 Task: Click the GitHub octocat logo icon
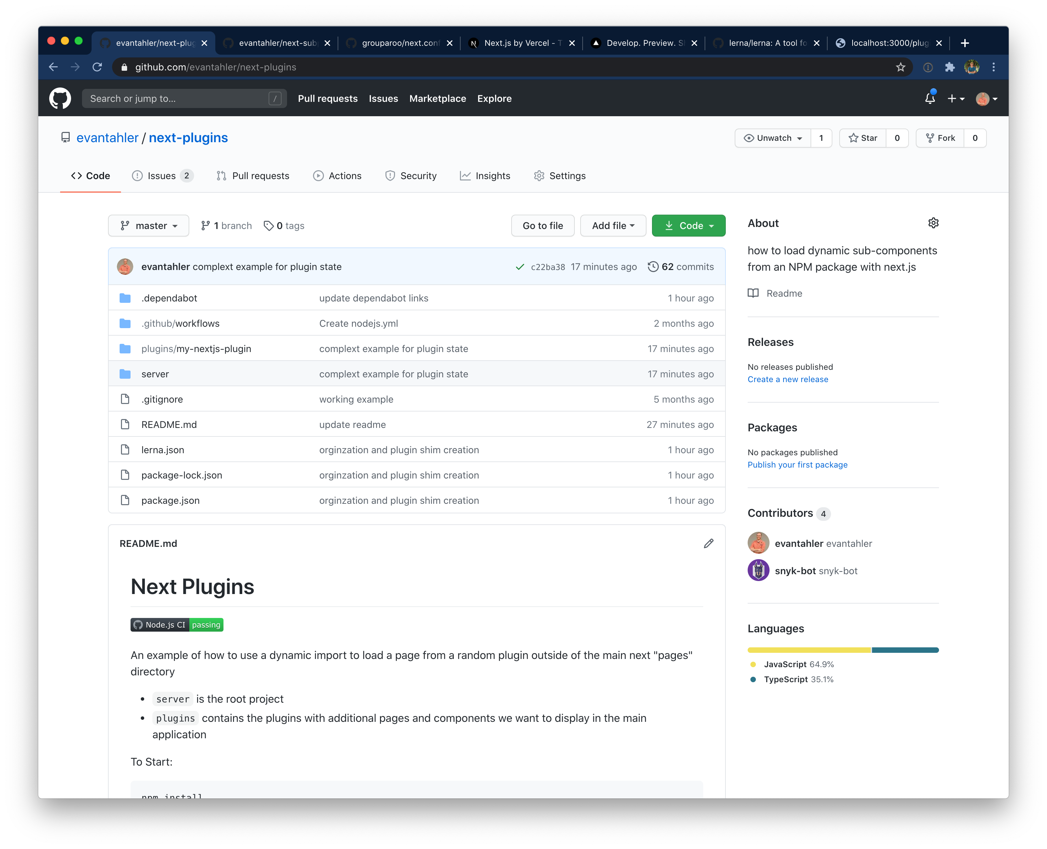[60, 98]
